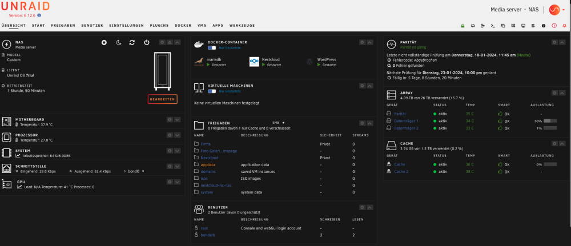Viewport: 571px width, 246px height.
Task: Open notifications bell icon
Action: tap(565, 26)
